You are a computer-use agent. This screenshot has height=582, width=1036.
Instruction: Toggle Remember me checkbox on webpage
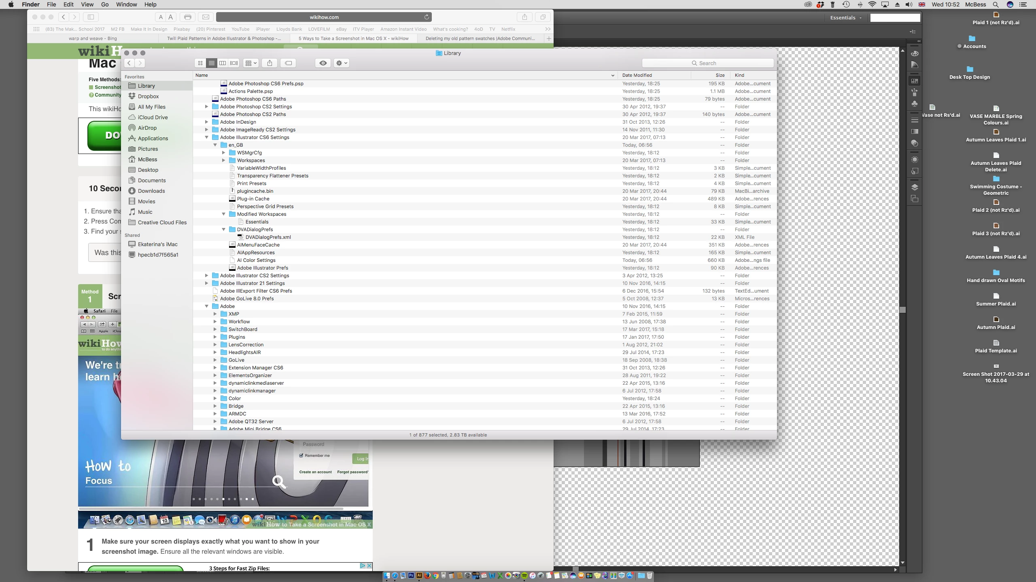[x=301, y=455]
